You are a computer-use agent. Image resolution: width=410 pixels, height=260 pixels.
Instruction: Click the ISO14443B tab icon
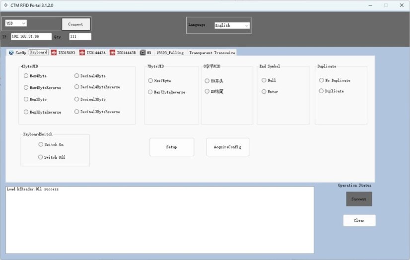(x=113, y=53)
